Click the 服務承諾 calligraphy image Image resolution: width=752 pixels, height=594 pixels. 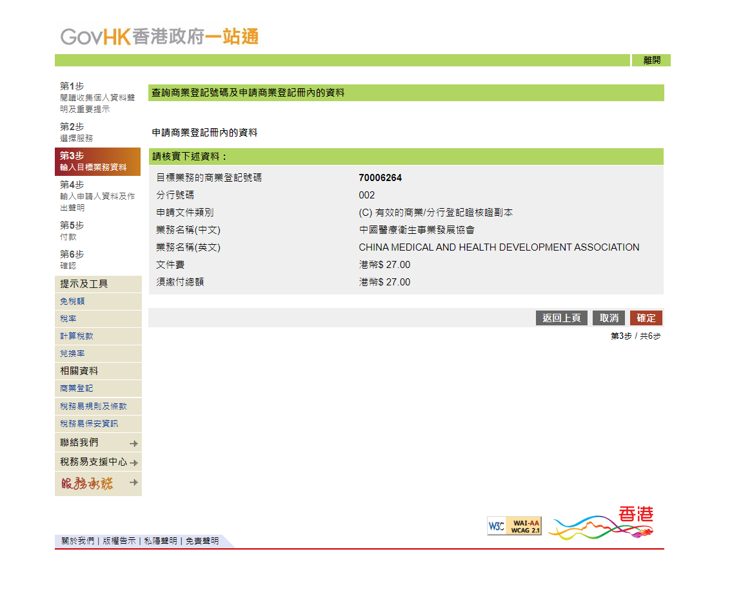(87, 484)
